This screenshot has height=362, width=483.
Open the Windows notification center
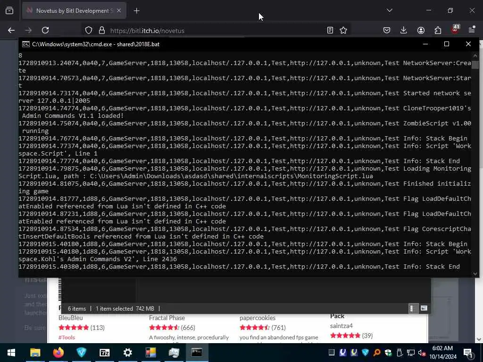(x=468, y=353)
